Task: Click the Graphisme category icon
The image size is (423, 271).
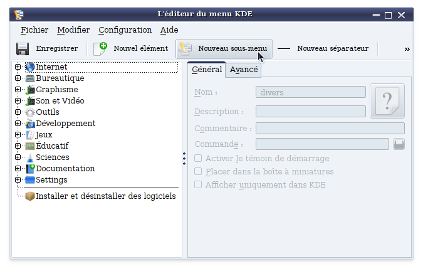Action: click(30, 90)
